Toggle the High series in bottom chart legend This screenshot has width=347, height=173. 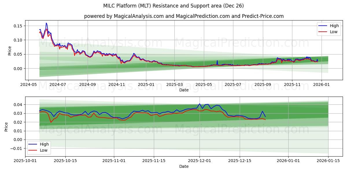(x=45, y=144)
